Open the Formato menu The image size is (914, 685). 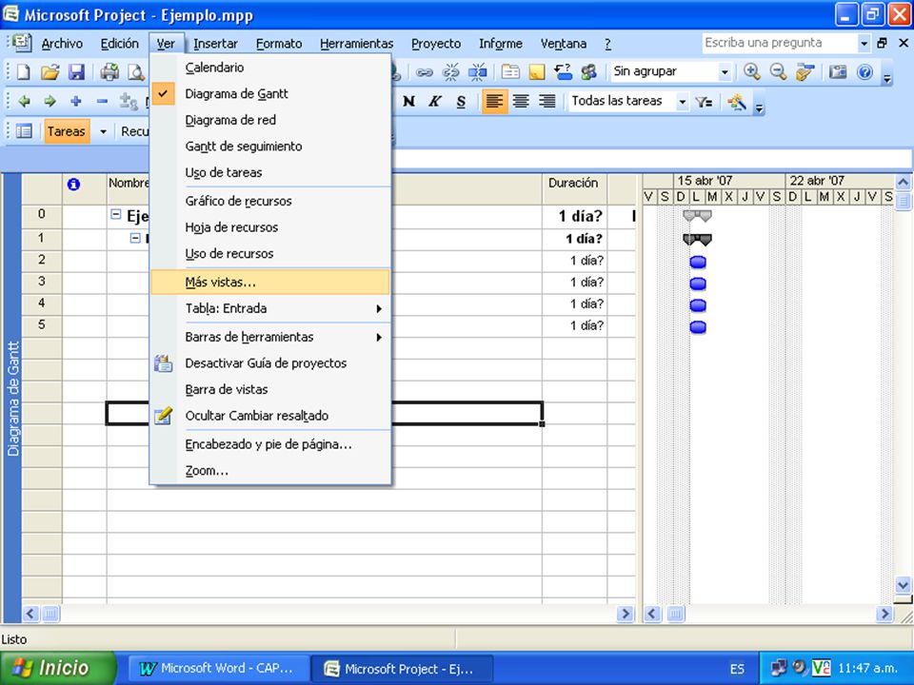click(x=279, y=44)
